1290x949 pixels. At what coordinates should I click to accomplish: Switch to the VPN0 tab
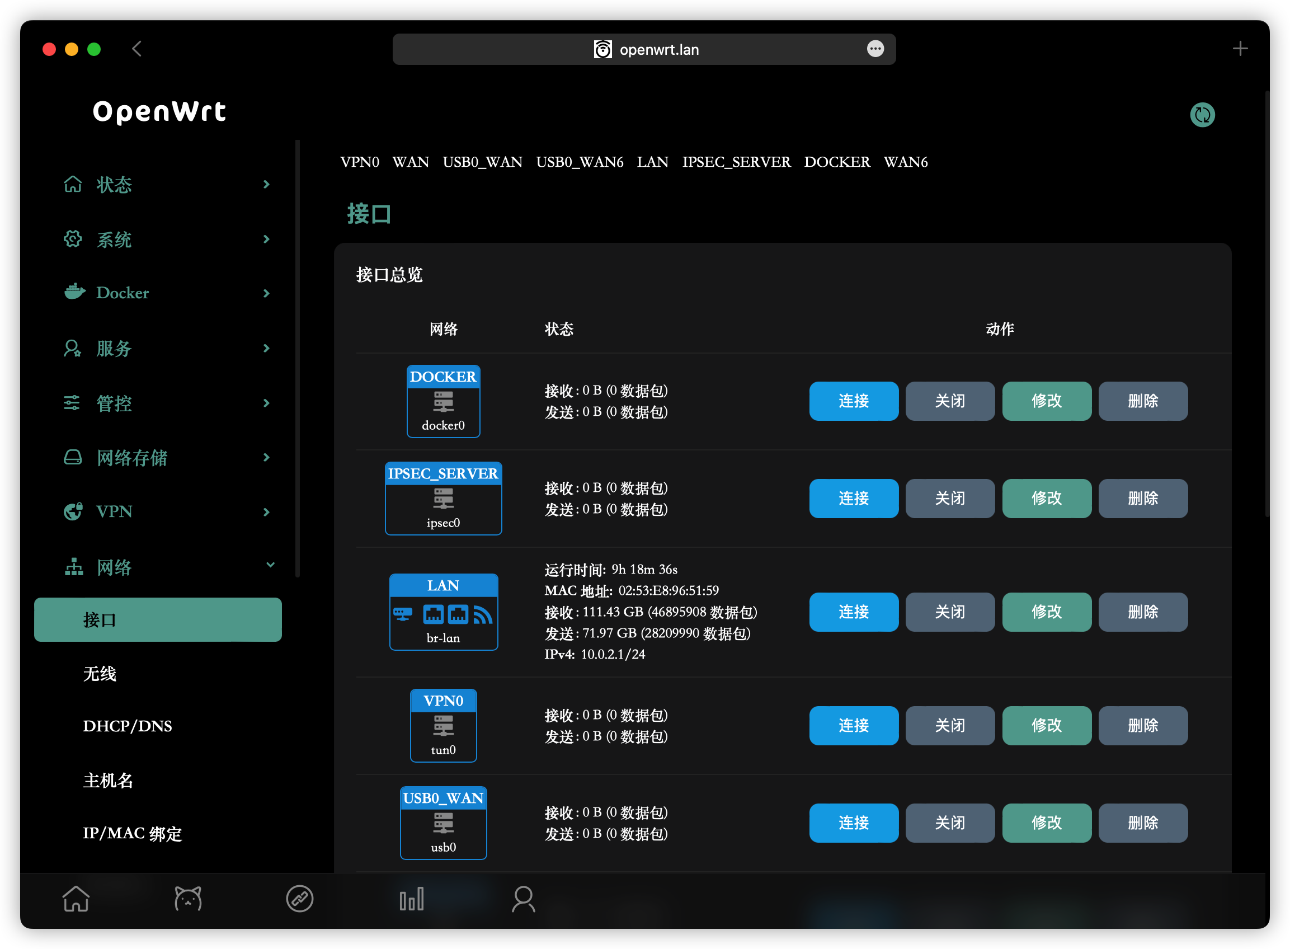pos(360,162)
